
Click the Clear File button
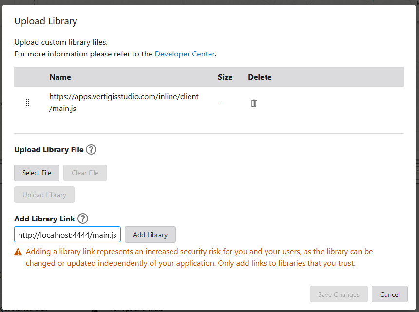(85, 173)
